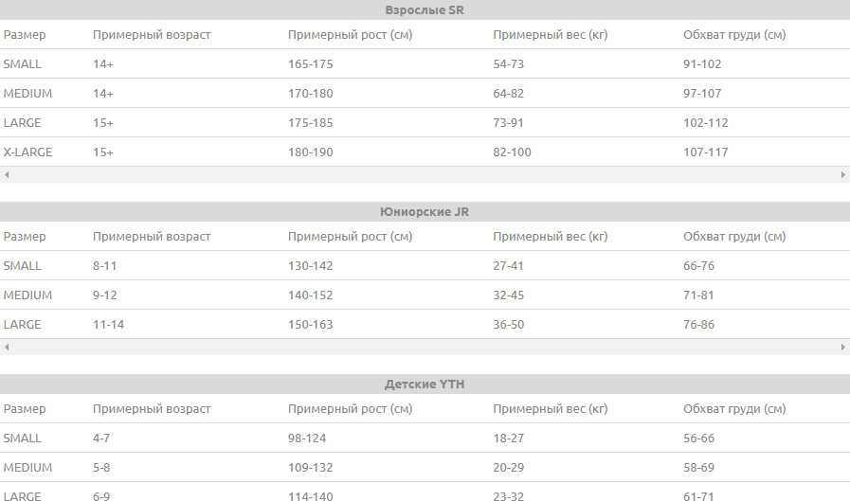
Task: Click right scroll arrow under Юниорские JR table
Action: click(843, 348)
